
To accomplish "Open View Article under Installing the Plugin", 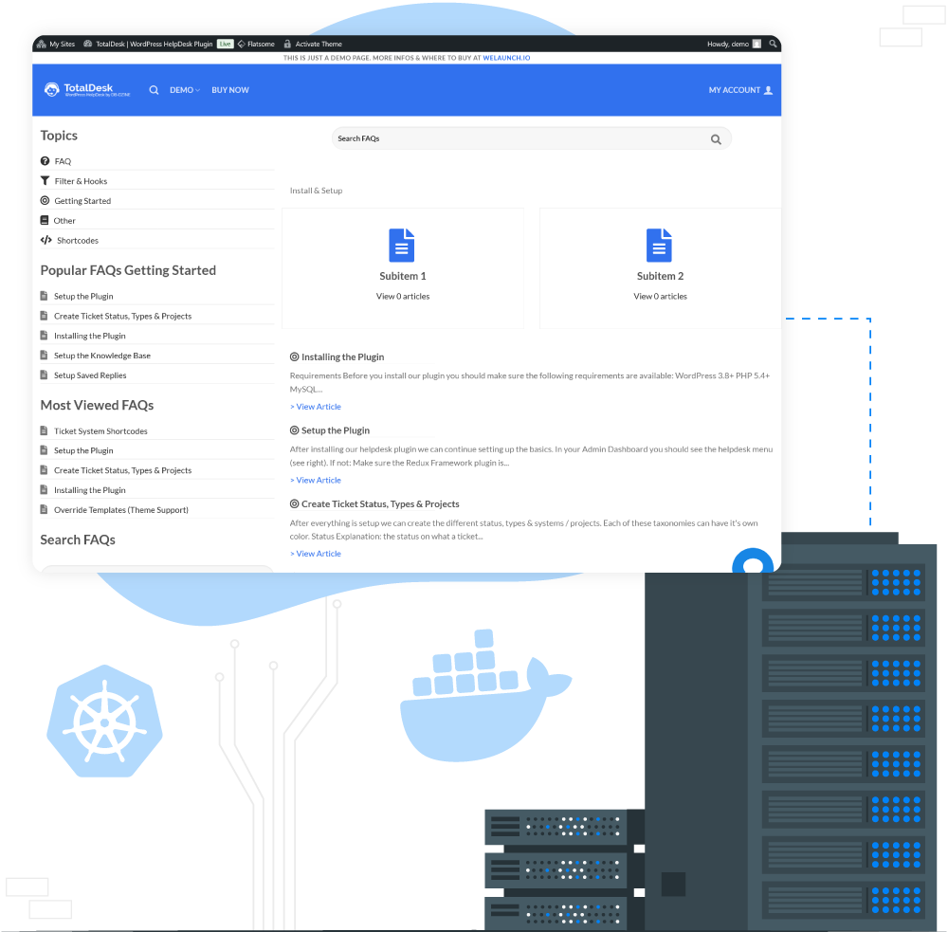I will click(x=315, y=406).
